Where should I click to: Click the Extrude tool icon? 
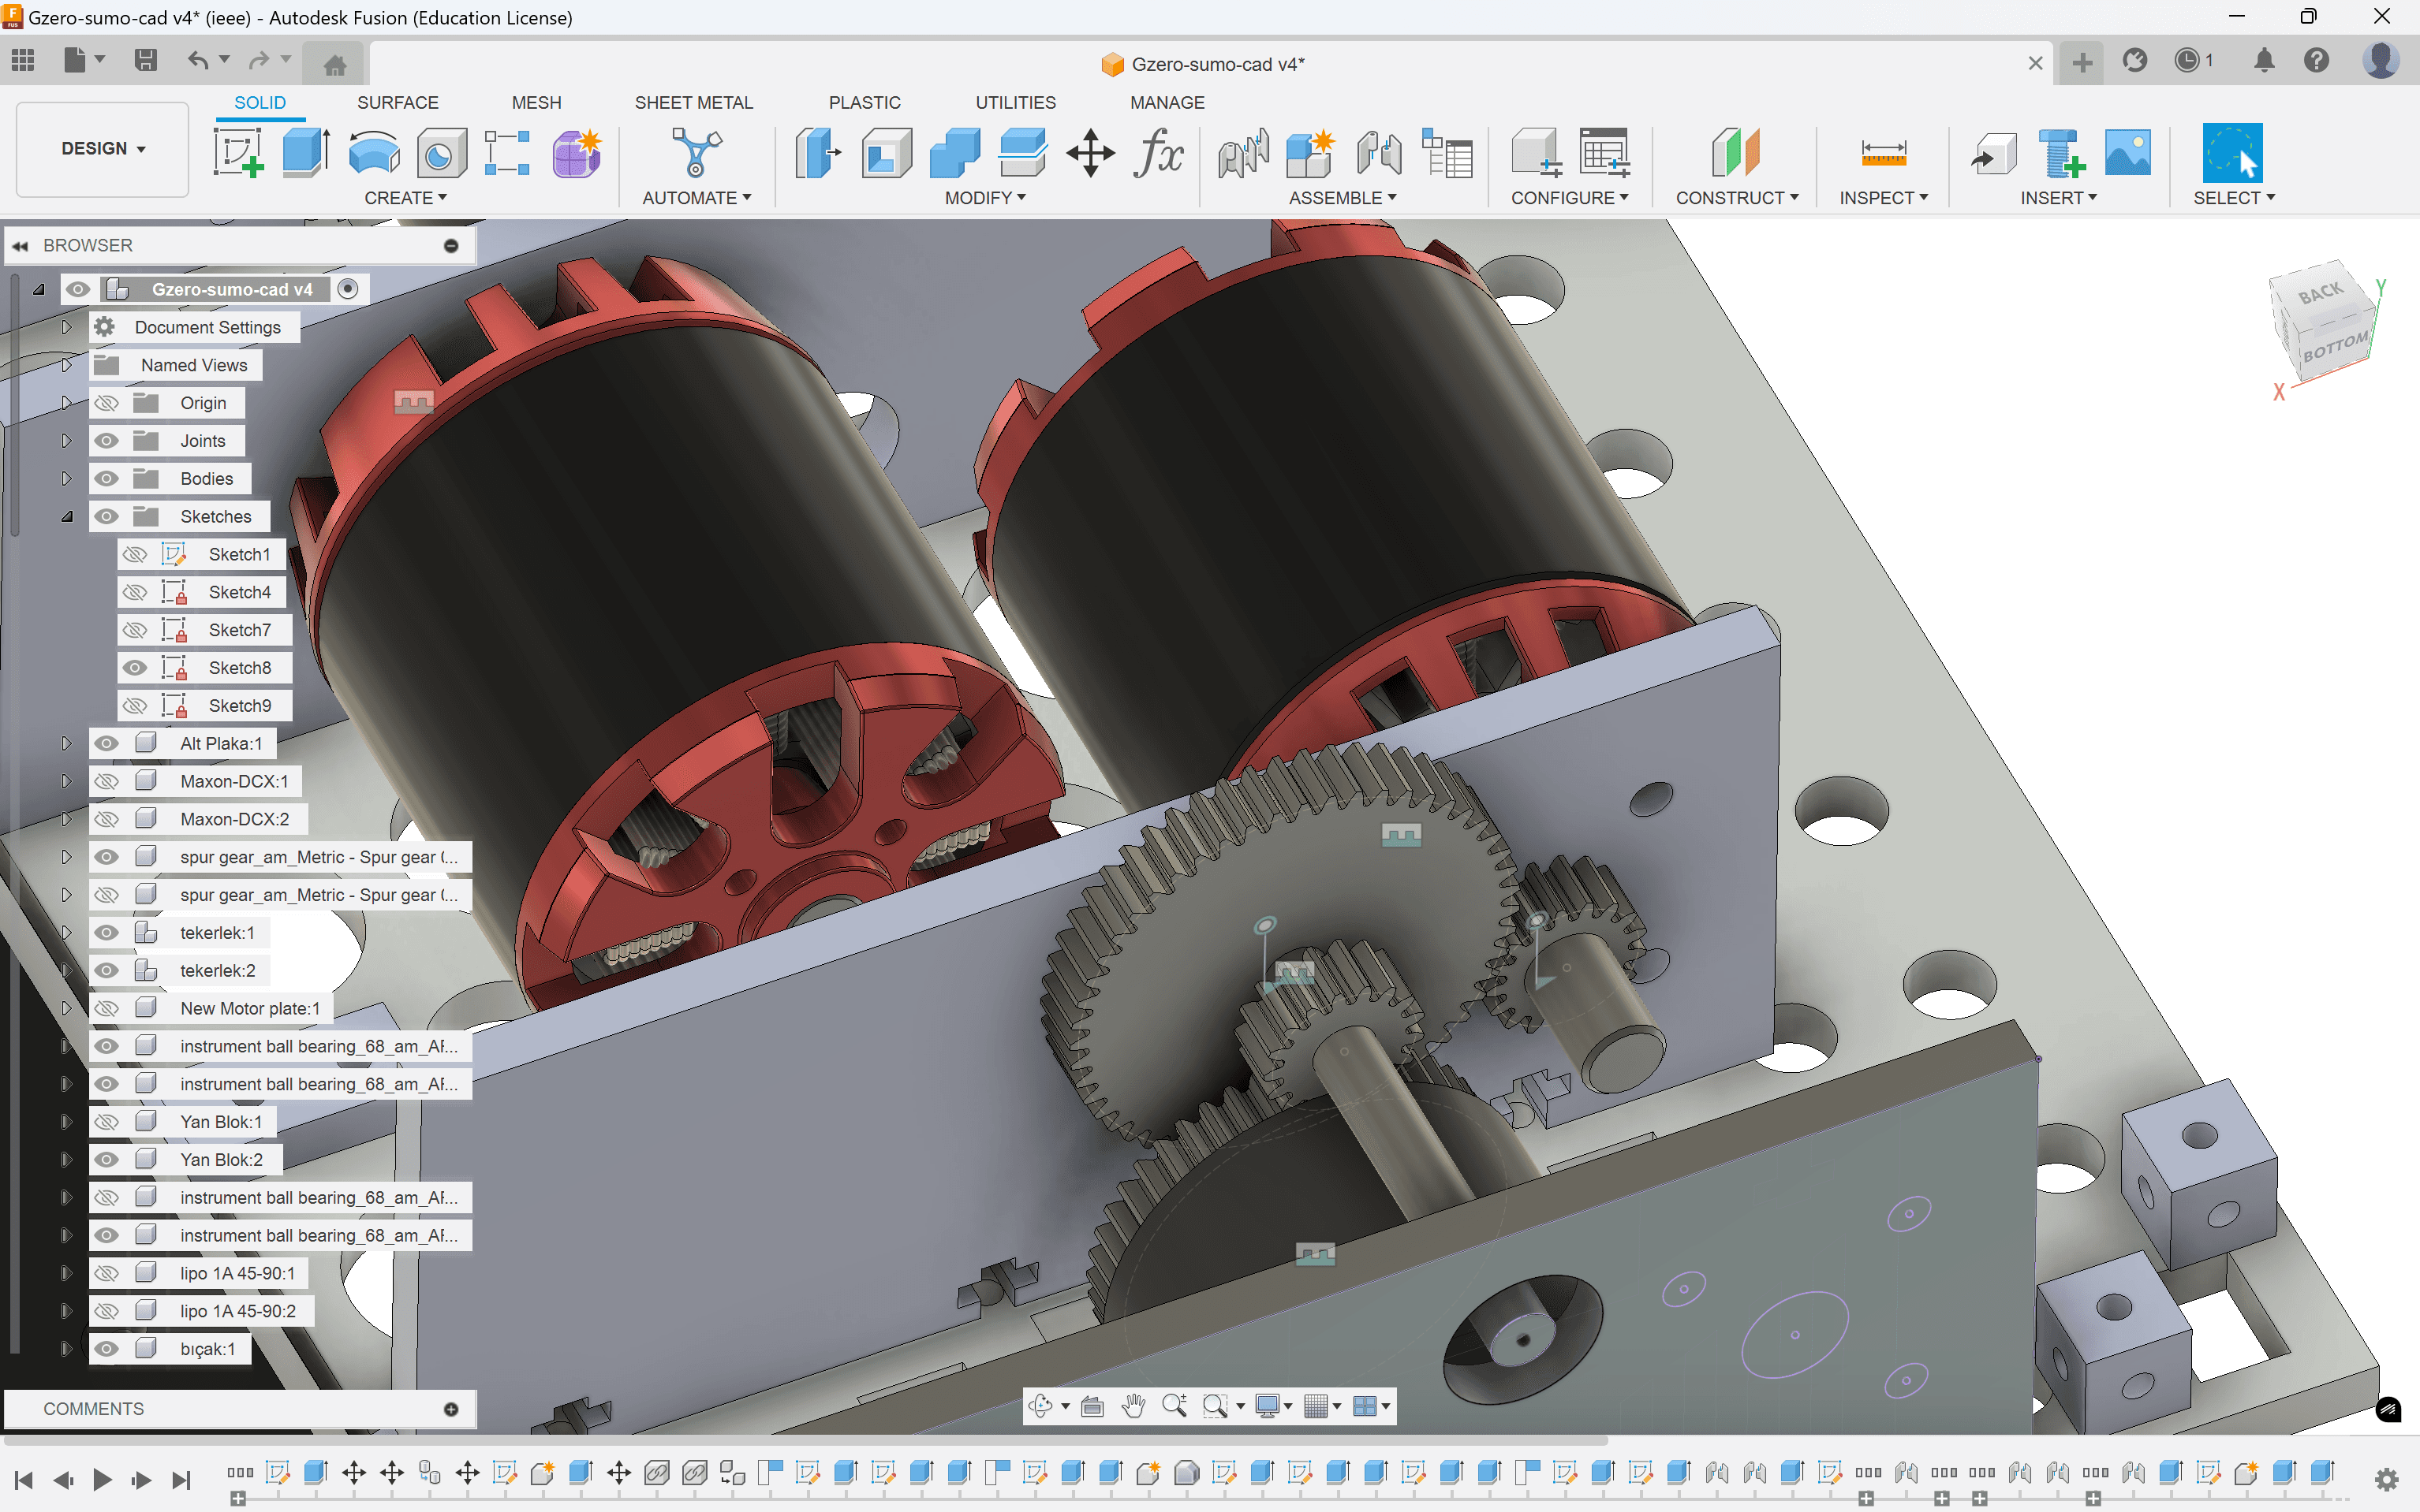[x=305, y=153]
